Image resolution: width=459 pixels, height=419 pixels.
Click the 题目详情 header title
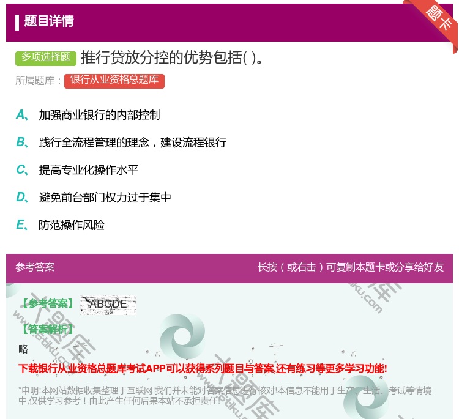pyautogui.click(x=49, y=21)
